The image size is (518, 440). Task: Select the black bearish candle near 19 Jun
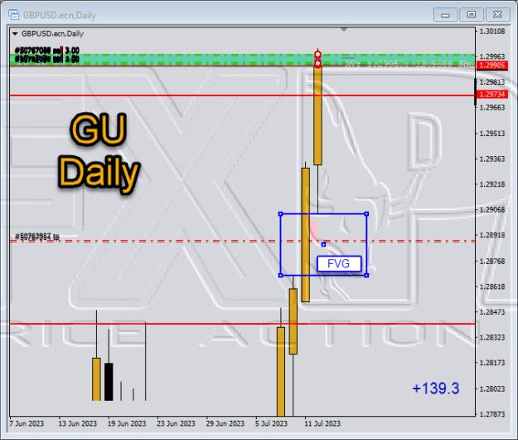pyautogui.click(x=109, y=382)
